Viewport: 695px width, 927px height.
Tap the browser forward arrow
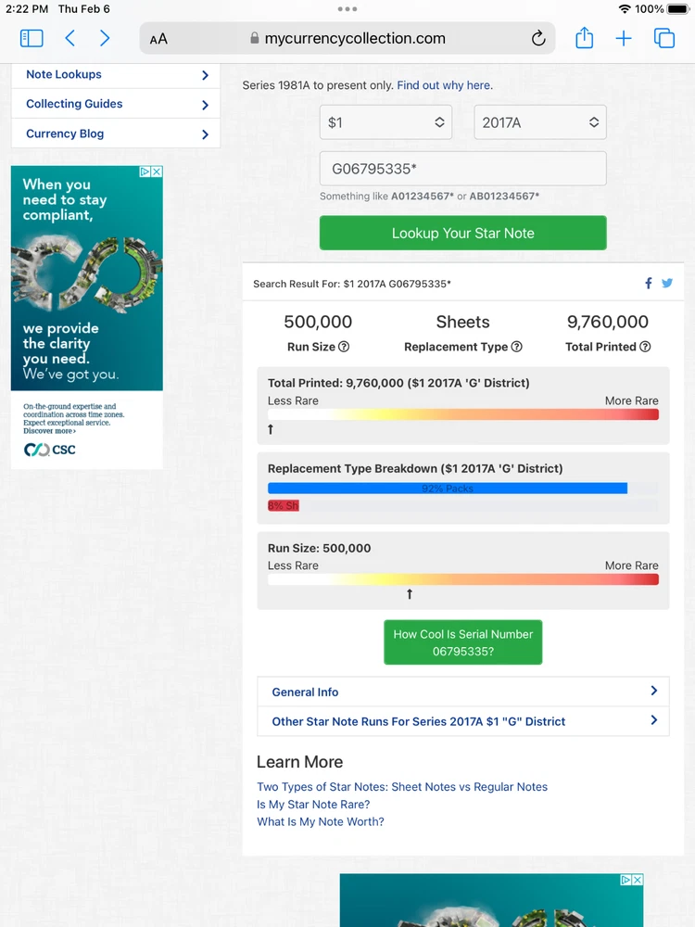coord(105,38)
